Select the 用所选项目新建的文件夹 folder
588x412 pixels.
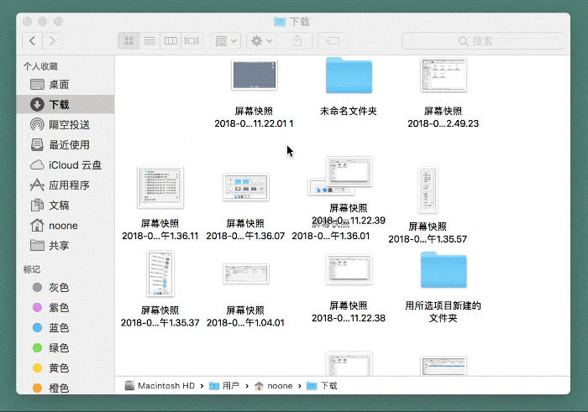pos(443,273)
